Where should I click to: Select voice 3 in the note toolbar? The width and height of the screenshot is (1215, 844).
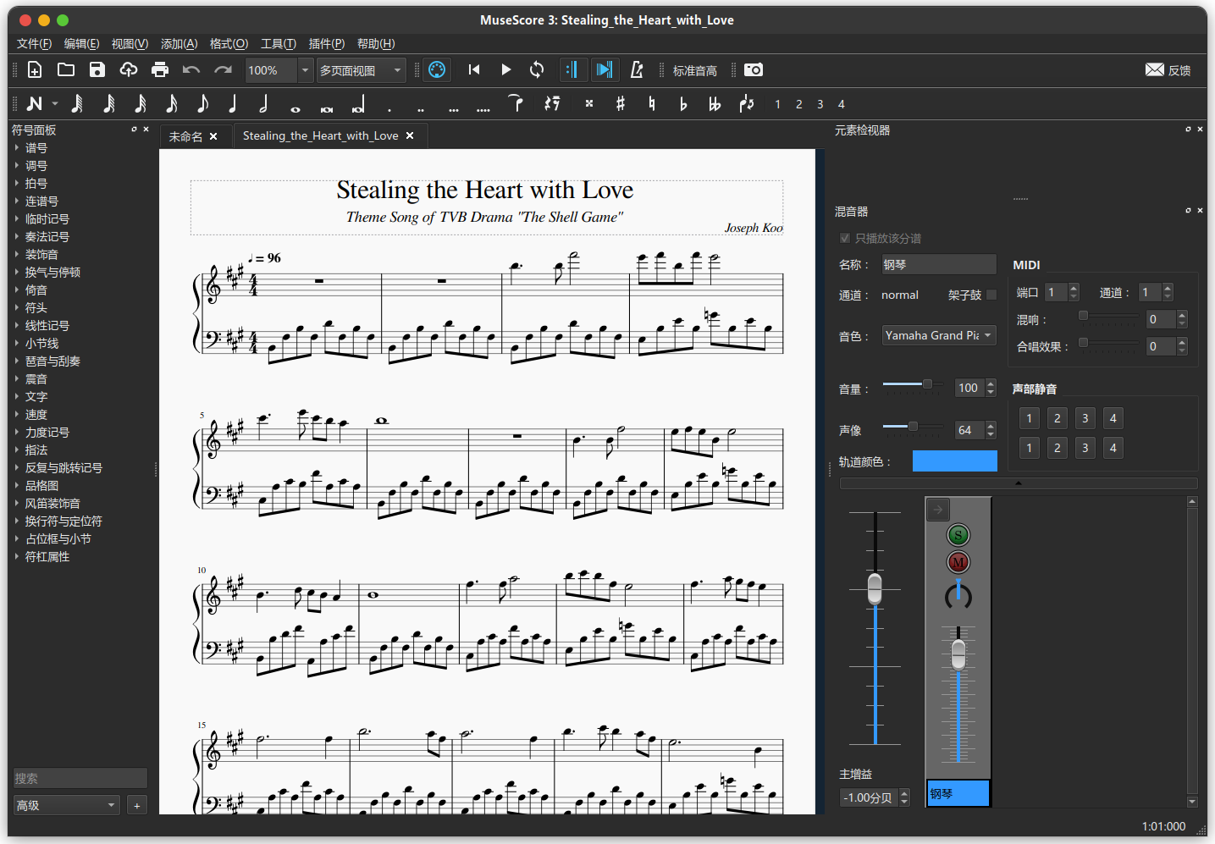click(820, 104)
